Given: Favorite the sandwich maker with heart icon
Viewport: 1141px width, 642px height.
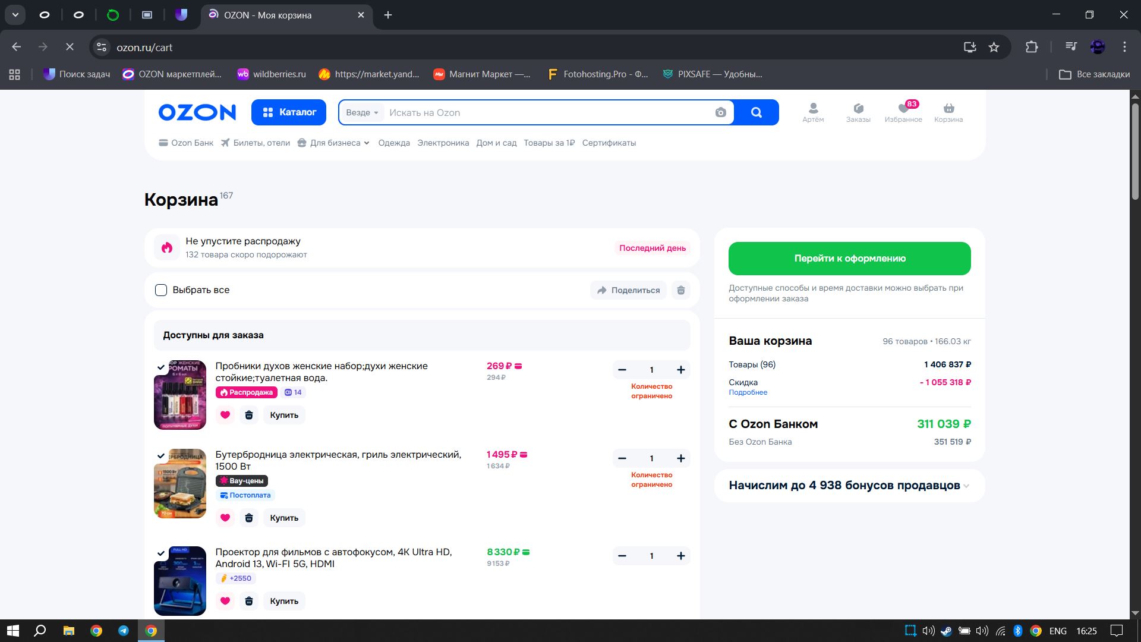Looking at the screenshot, I should (225, 518).
